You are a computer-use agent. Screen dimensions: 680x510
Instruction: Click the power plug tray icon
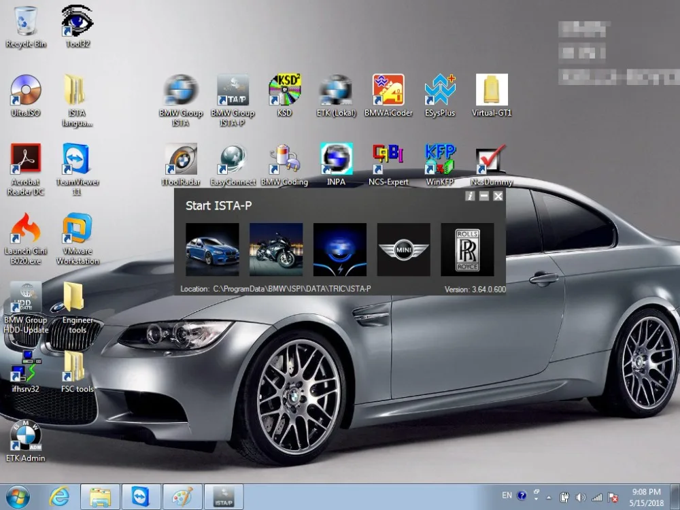click(x=564, y=498)
